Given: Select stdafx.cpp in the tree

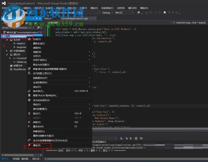Looking at the screenshot, I should point(22,62).
